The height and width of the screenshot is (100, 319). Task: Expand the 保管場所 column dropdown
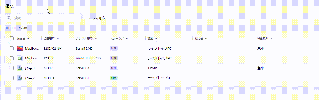272,39
